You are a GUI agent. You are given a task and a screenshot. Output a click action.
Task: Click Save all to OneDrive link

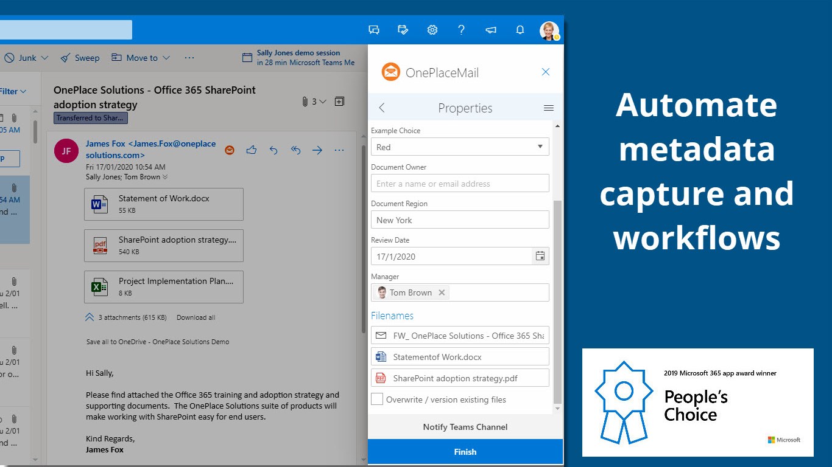[158, 342]
